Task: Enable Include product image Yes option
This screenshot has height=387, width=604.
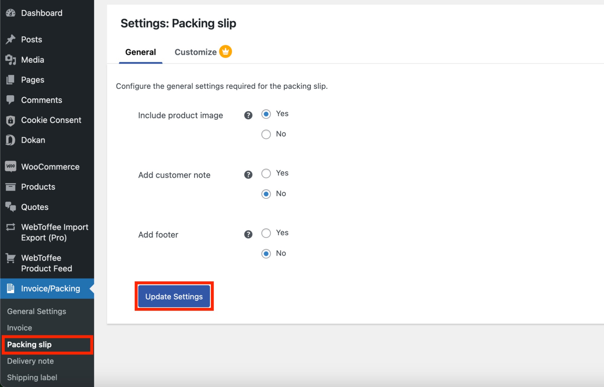Action: click(266, 114)
